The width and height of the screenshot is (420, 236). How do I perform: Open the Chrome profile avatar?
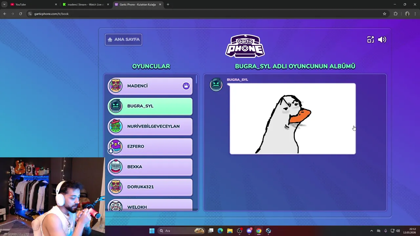[407, 14]
